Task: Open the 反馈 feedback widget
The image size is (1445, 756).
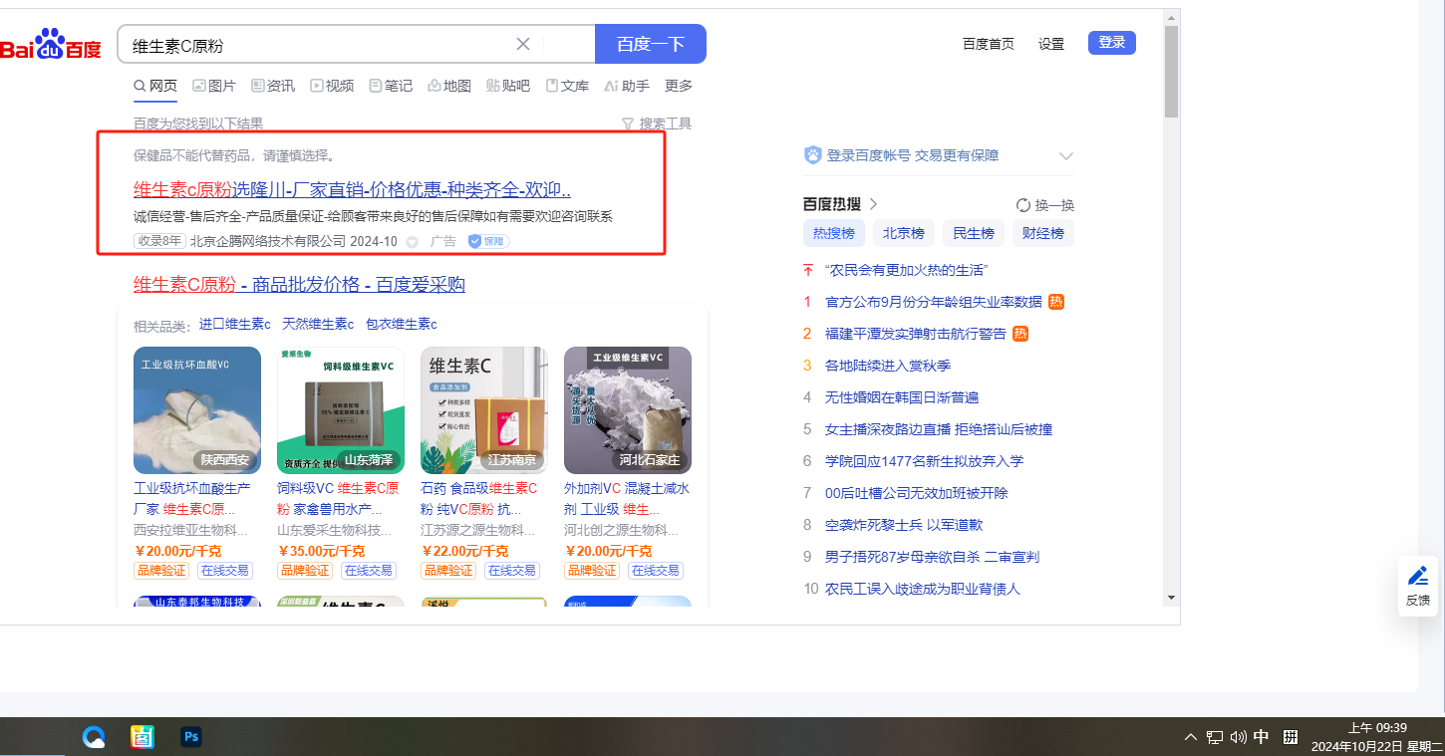Action: click(1418, 586)
